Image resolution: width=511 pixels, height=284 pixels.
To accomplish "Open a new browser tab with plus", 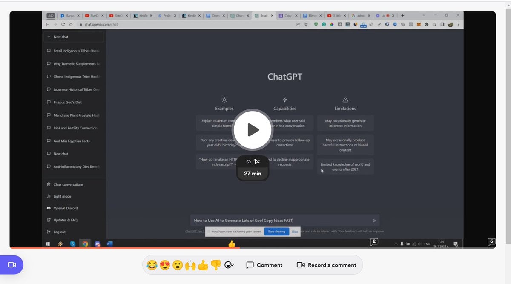I will [402, 16].
